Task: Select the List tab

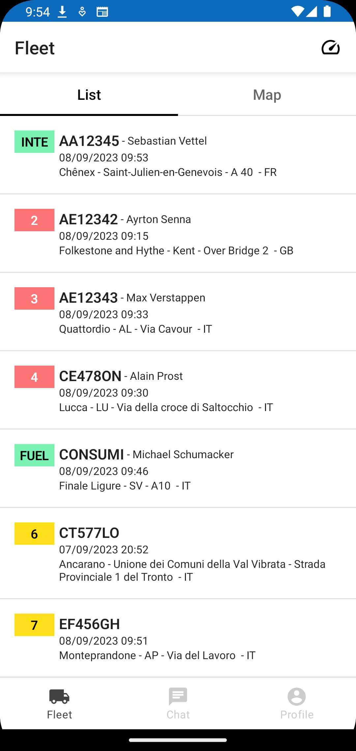Action: coord(89,95)
